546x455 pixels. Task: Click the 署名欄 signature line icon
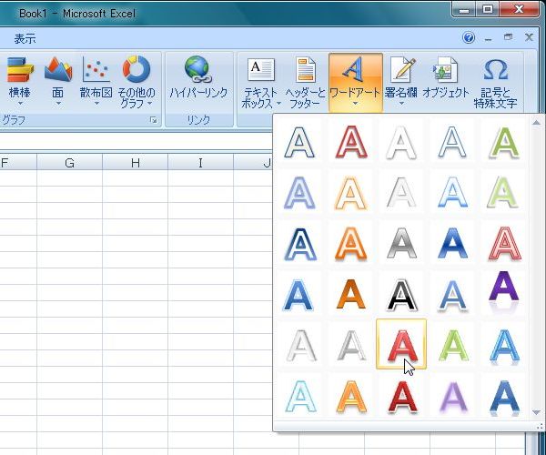pos(402,70)
